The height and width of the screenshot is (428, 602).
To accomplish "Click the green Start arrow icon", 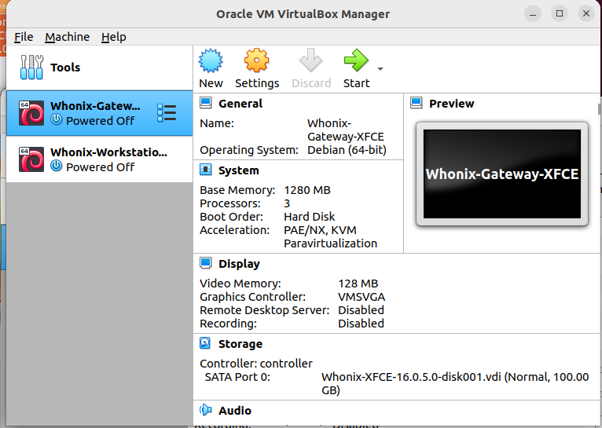I will pos(356,60).
